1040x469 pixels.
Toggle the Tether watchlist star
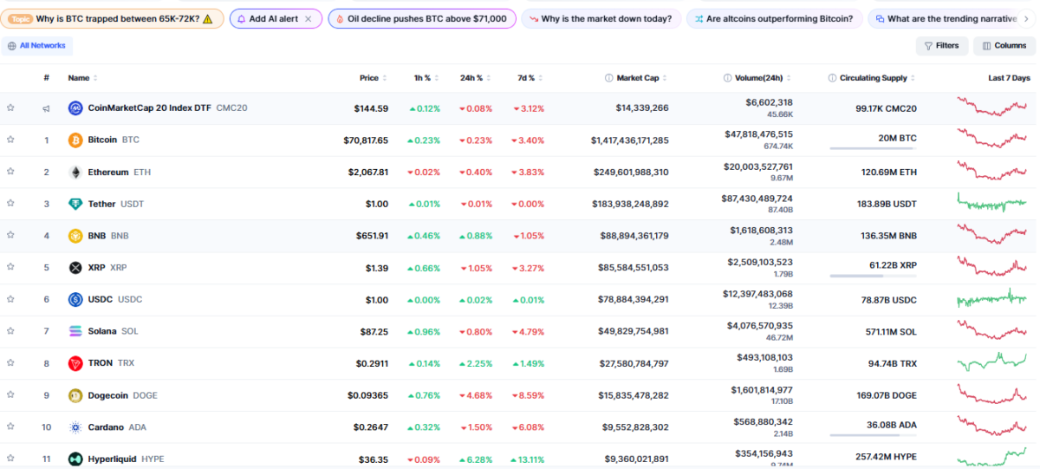click(x=10, y=203)
